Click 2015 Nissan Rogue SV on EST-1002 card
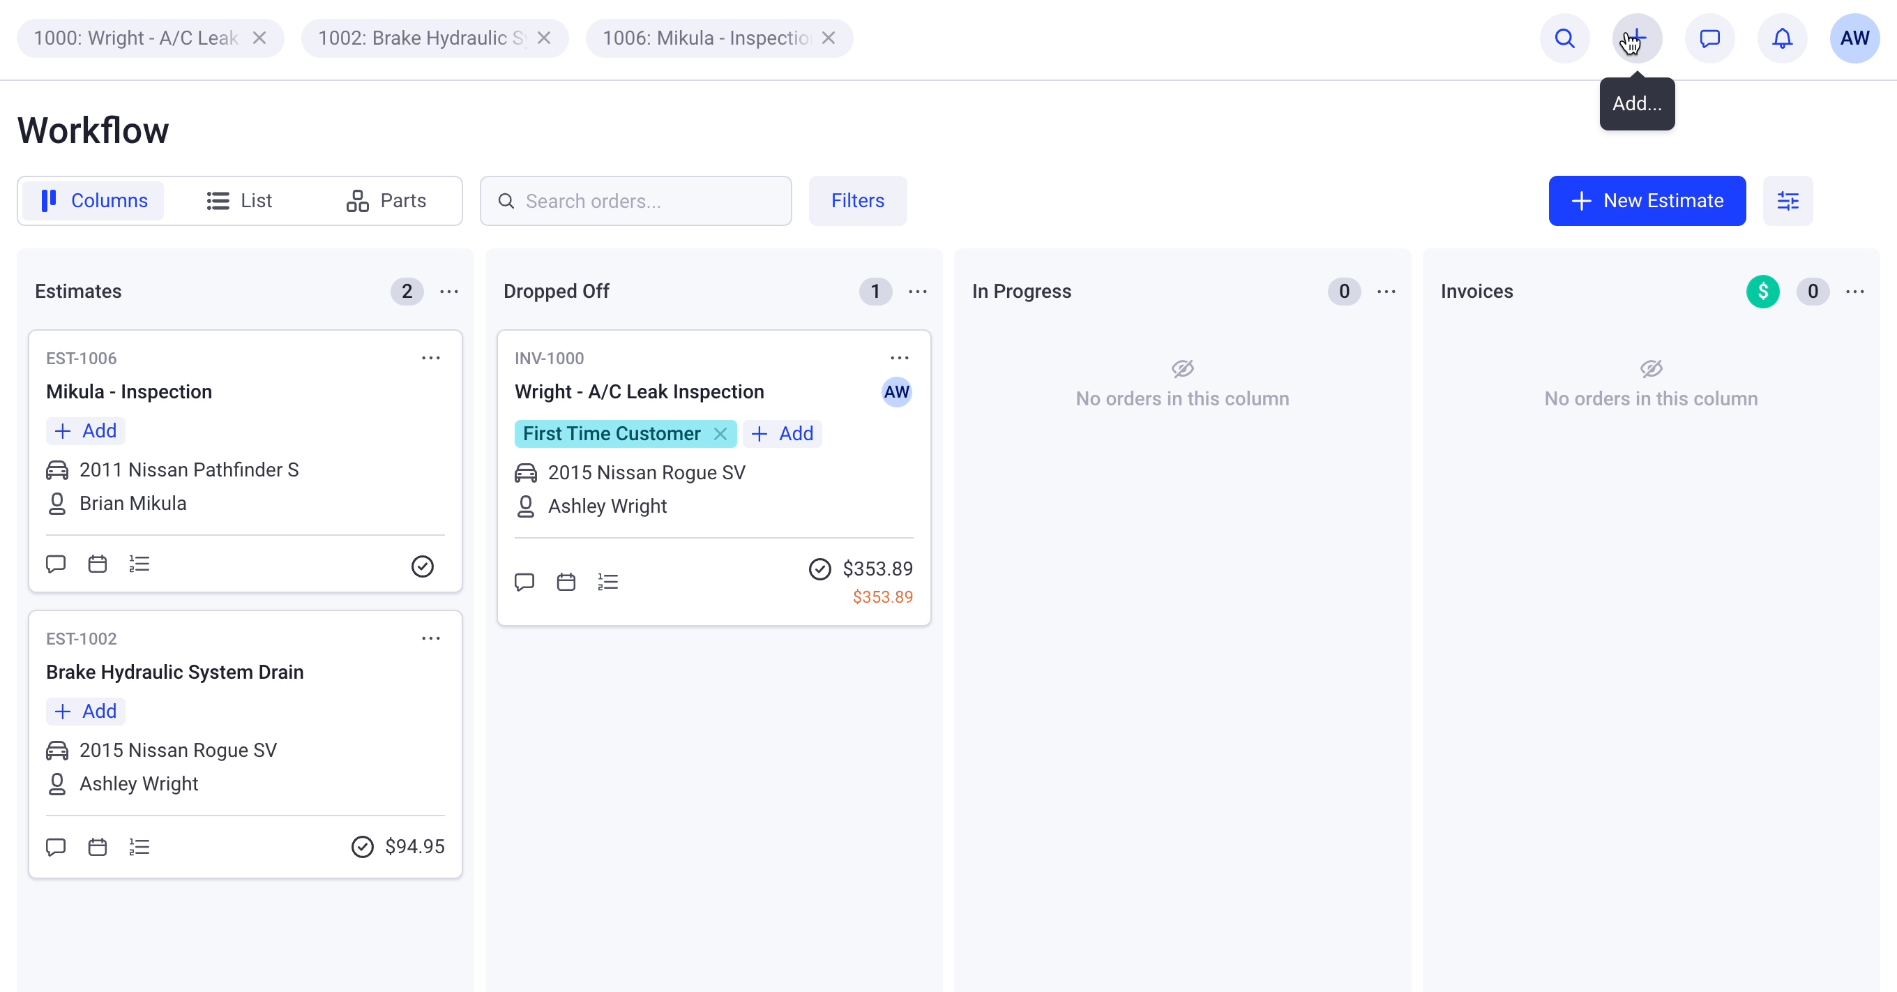Screen dimensions: 1897x992 click(179, 751)
